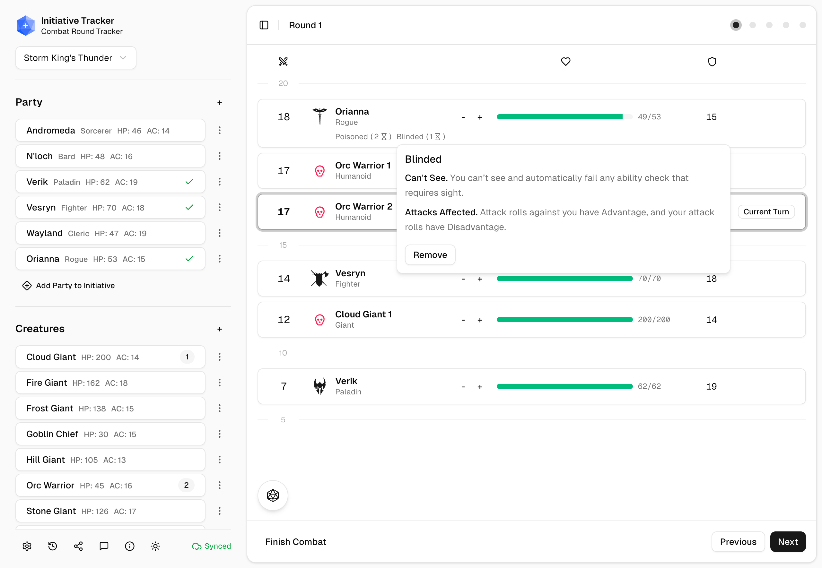This screenshot has width=822, height=568.
Task: Click the share icon in bottom toolbar
Action: click(78, 546)
